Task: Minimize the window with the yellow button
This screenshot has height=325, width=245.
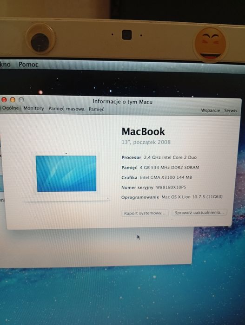Action: pyautogui.click(x=13, y=100)
